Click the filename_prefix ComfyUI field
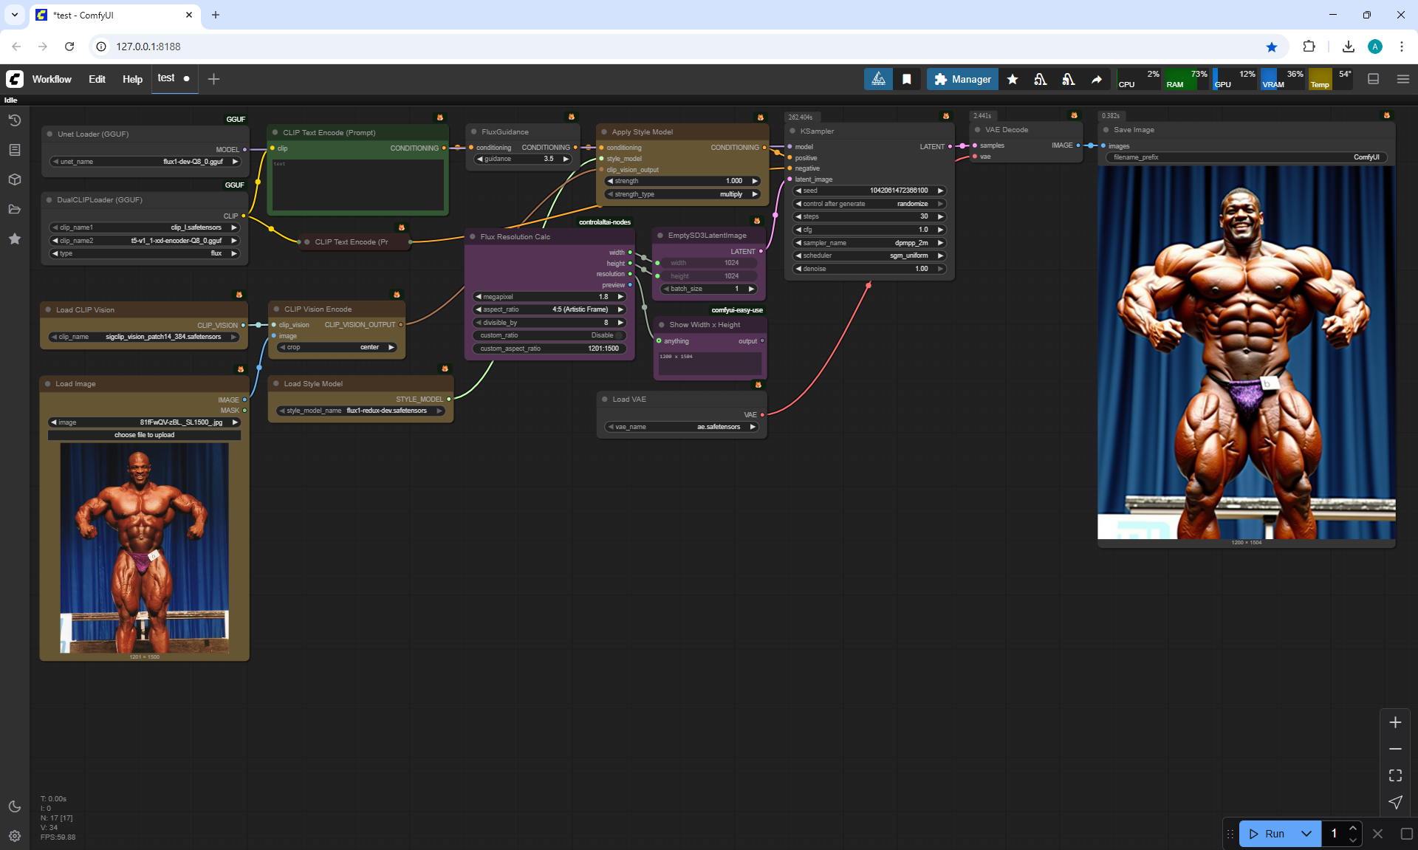 click(1246, 157)
